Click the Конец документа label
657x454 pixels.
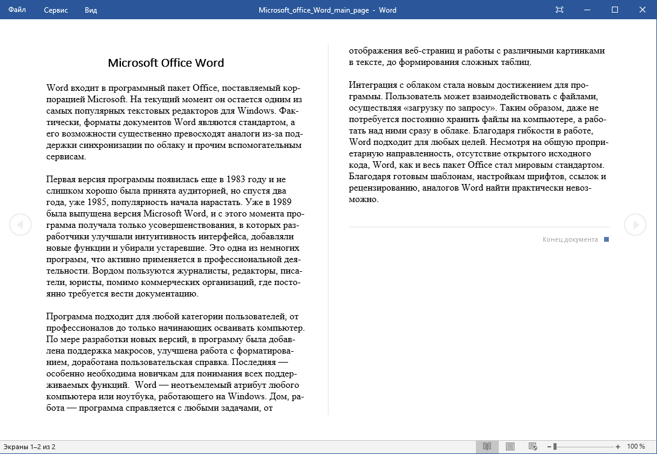[x=570, y=239]
